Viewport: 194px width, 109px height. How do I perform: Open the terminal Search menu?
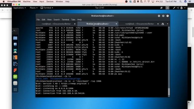tap(57, 19)
